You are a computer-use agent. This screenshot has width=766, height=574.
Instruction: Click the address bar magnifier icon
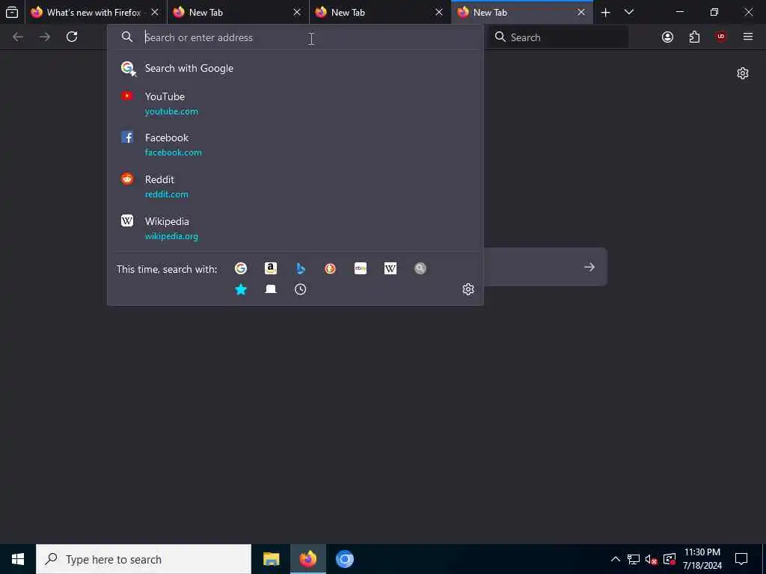[127, 37]
